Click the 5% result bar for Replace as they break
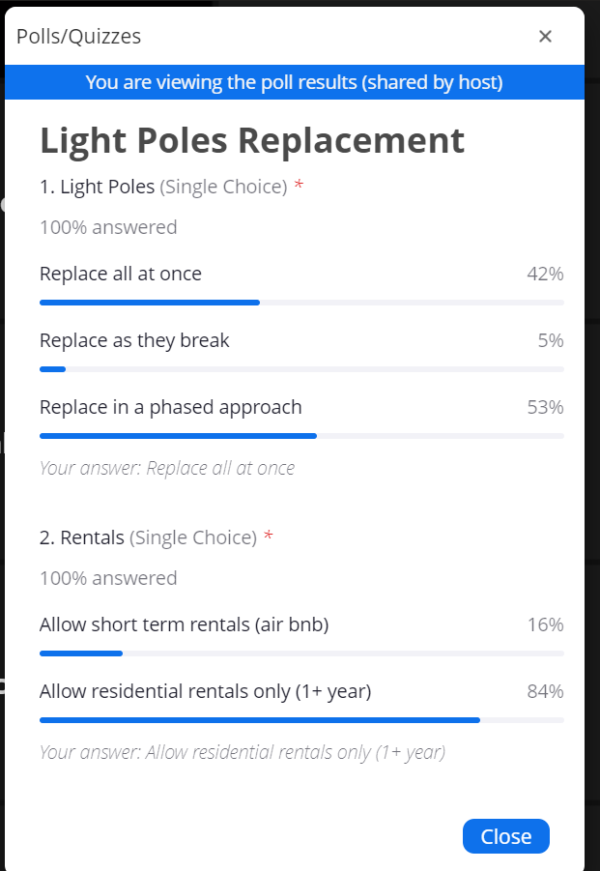The image size is (600, 871). 53,369
